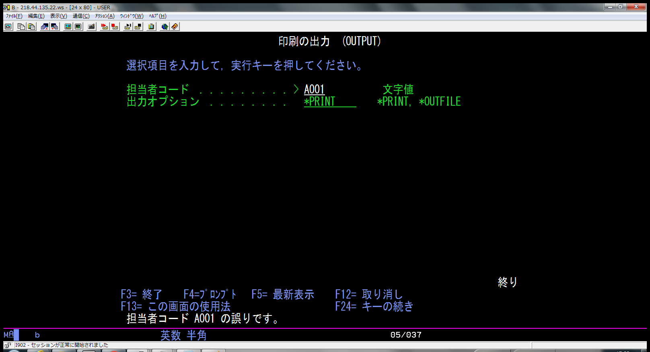Click the Receive File from Host icon

(55, 27)
